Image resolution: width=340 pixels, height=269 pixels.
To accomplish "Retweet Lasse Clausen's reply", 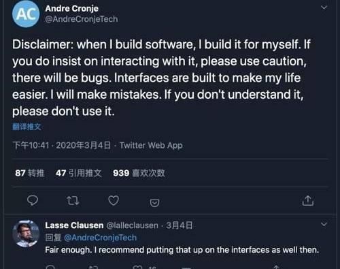I will tap(93, 267).
